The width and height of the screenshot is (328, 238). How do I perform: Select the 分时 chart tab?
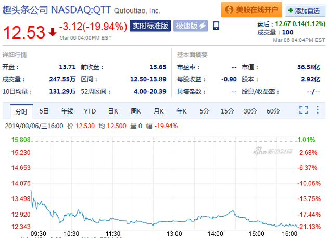tap(21, 111)
